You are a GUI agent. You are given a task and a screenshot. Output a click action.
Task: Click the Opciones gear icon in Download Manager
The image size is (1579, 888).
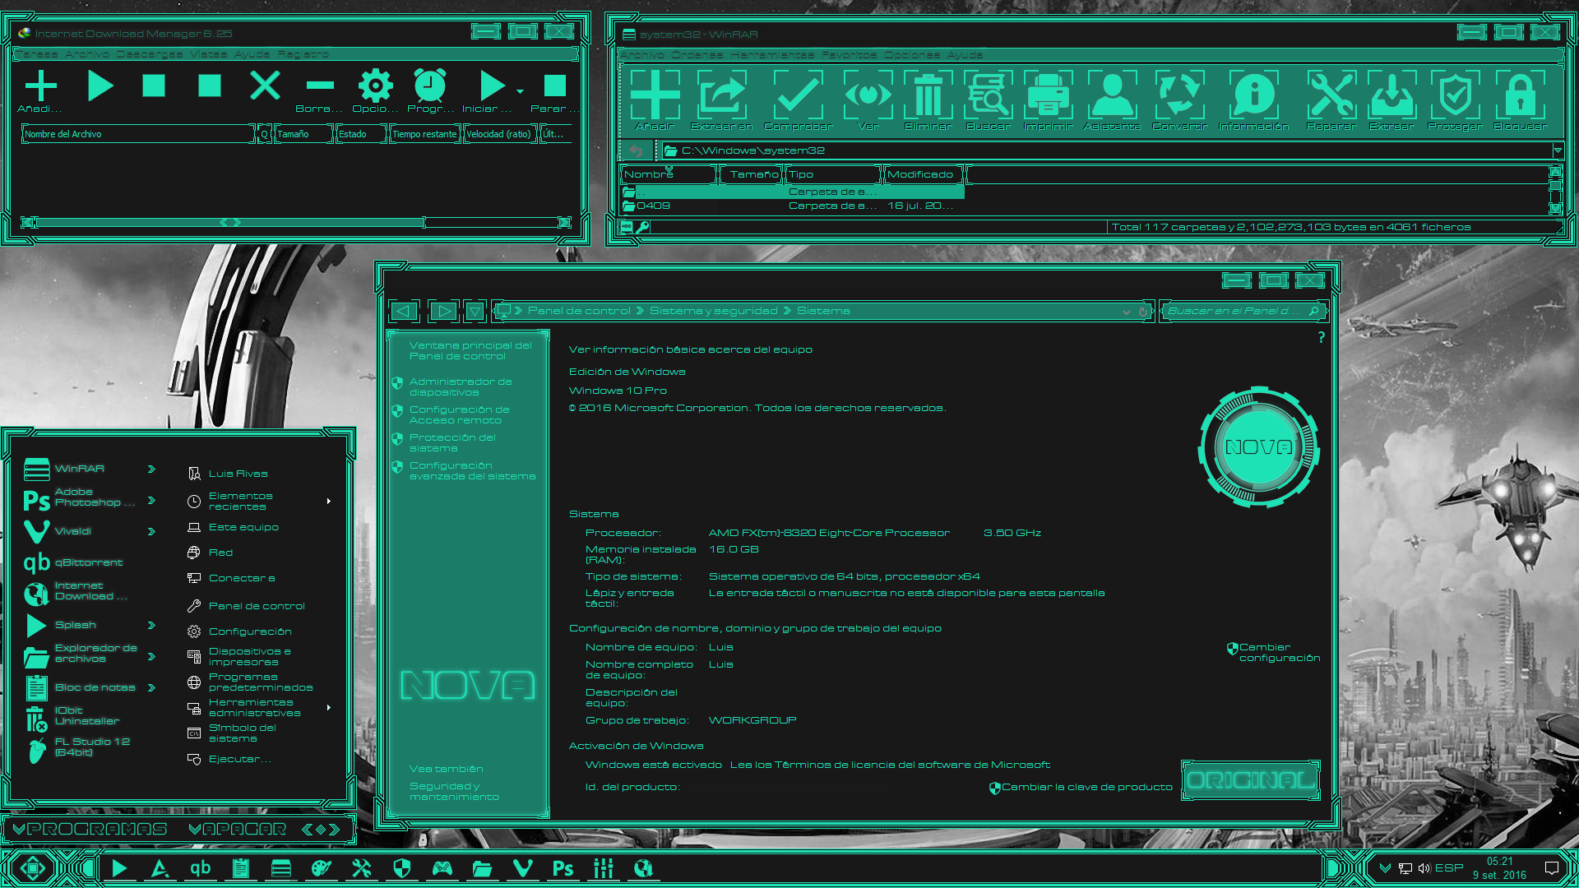coord(376,86)
